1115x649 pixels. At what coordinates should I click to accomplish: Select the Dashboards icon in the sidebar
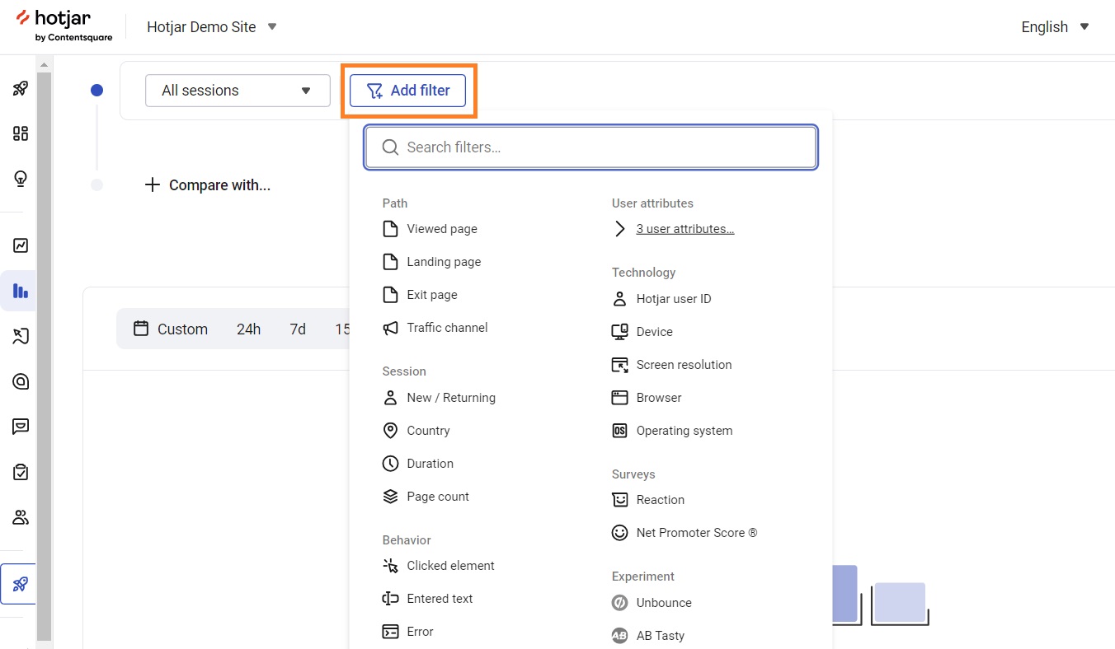pyautogui.click(x=20, y=133)
